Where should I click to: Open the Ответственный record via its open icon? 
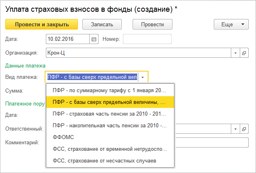(x=244, y=129)
